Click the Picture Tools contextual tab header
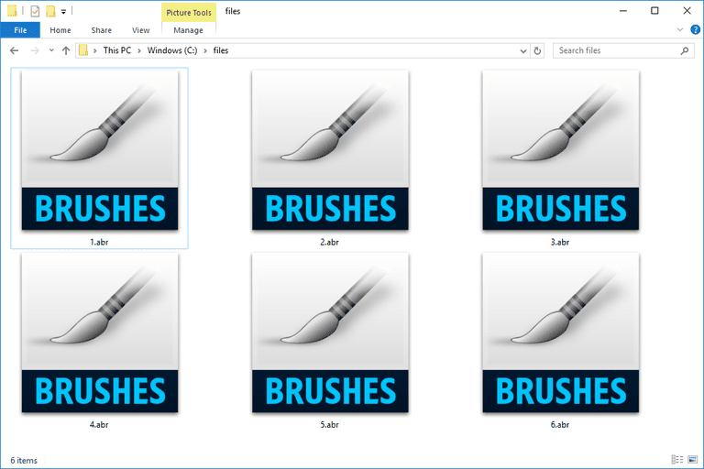 (189, 13)
